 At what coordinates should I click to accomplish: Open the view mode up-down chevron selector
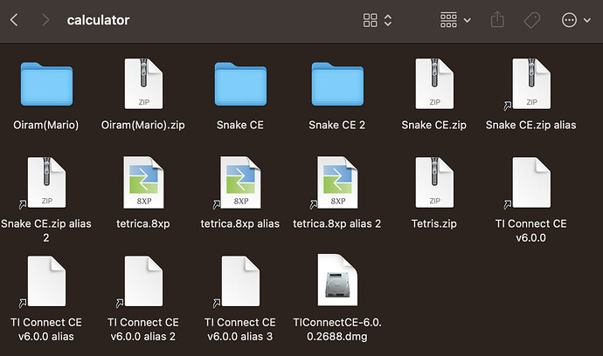tap(388, 20)
